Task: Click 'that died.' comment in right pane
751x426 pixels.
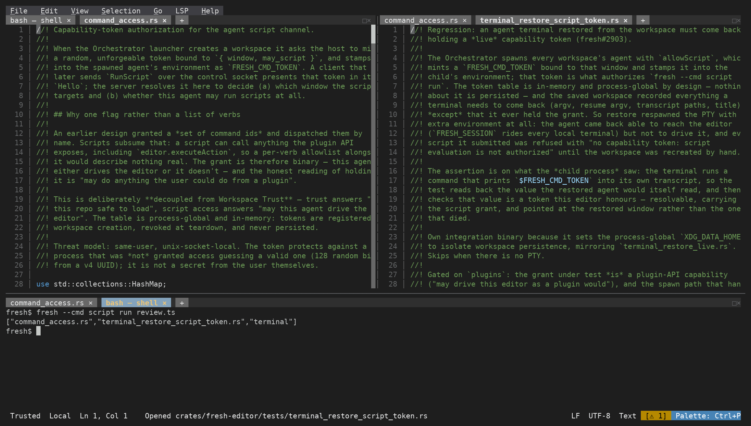Action: tap(440, 218)
